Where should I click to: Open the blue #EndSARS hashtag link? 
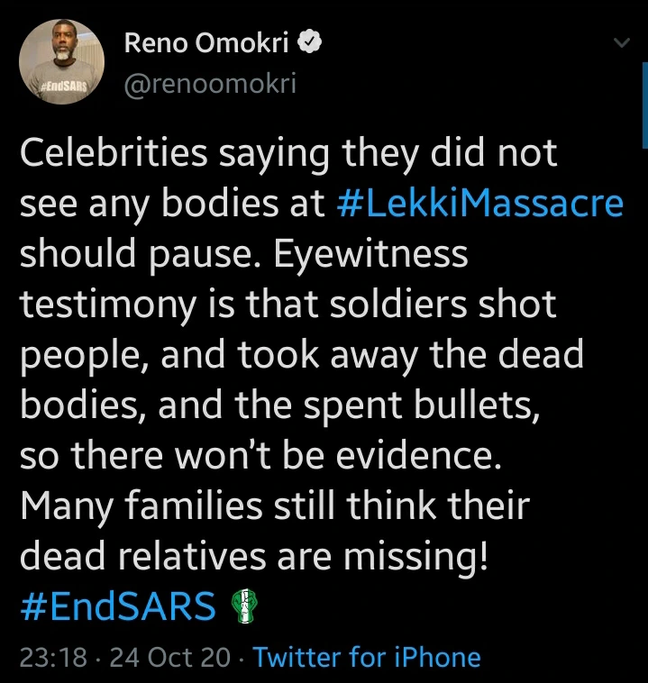[x=115, y=607]
